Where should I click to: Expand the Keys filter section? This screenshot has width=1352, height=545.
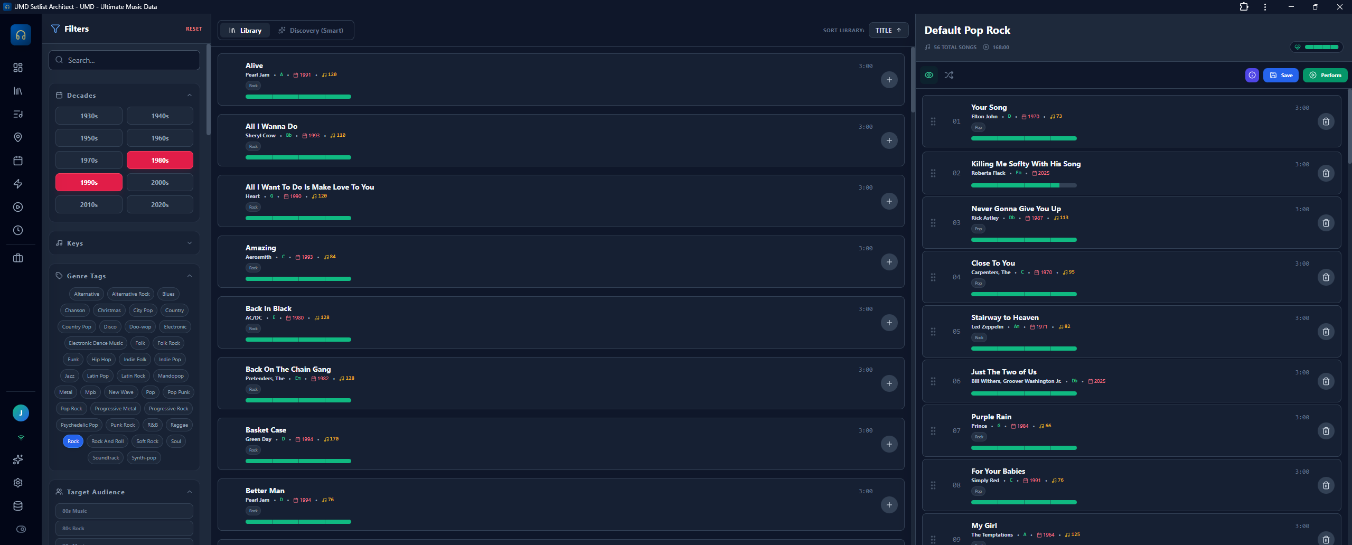(190, 243)
